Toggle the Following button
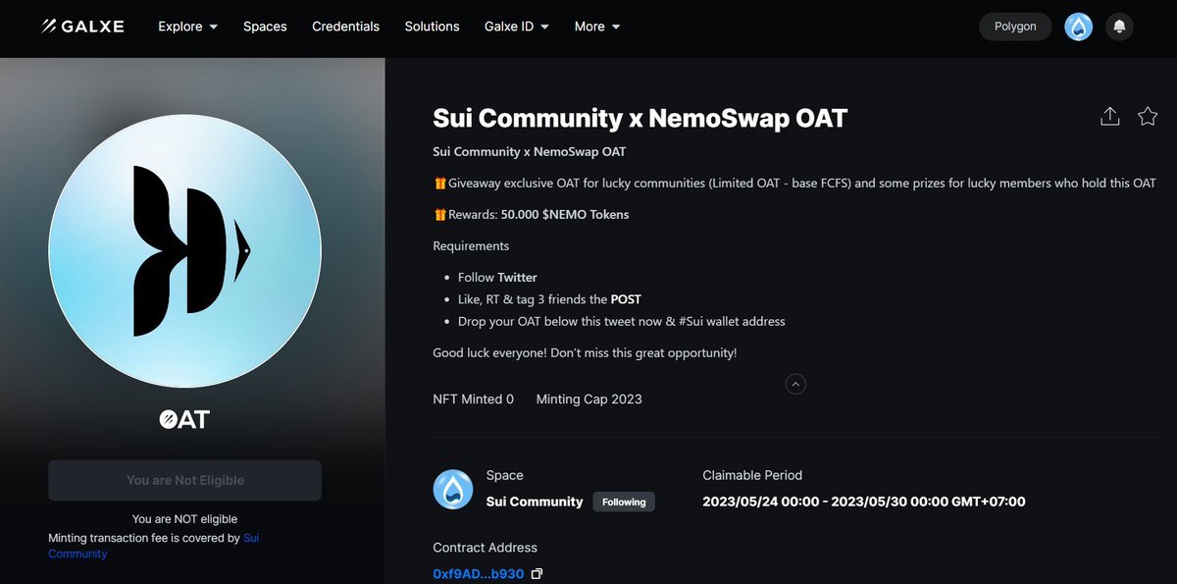The height and width of the screenshot is (584, 1177). [x=624, y=502]
